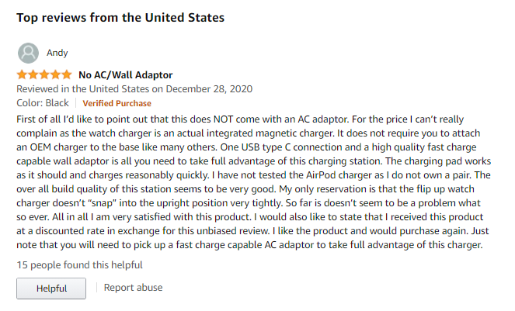Click the review date December 28, 2020

tap(209, 89)
